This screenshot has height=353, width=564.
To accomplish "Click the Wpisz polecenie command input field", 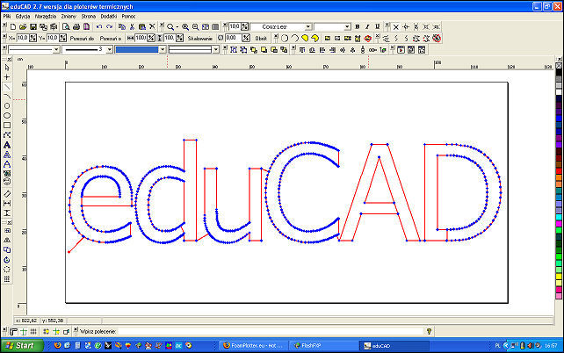I will pyautogui.click(x=271, y=331).
